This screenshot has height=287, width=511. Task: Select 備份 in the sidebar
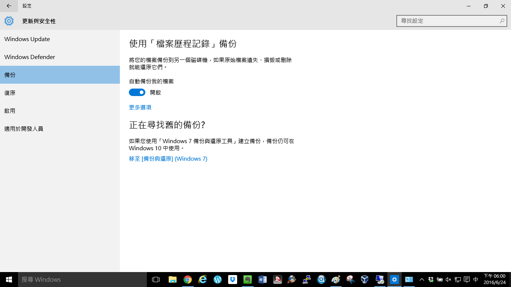(60, 75)
